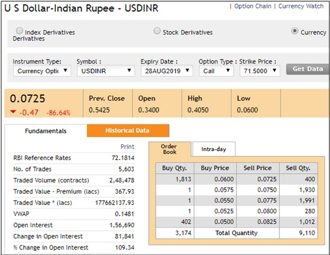The image size is (330, 255).
Task: Click sell price 0.0725 in the order book
Action: 267,179
